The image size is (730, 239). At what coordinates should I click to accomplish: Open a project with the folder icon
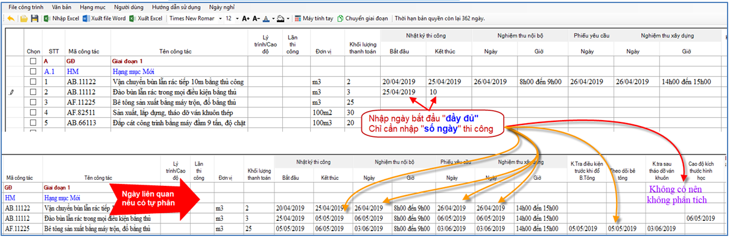coord(24,19)
